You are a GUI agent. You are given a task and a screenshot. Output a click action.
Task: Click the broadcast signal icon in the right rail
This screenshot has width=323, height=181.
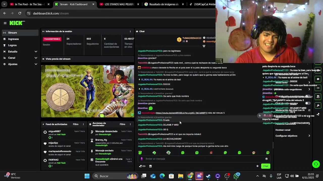318,88
